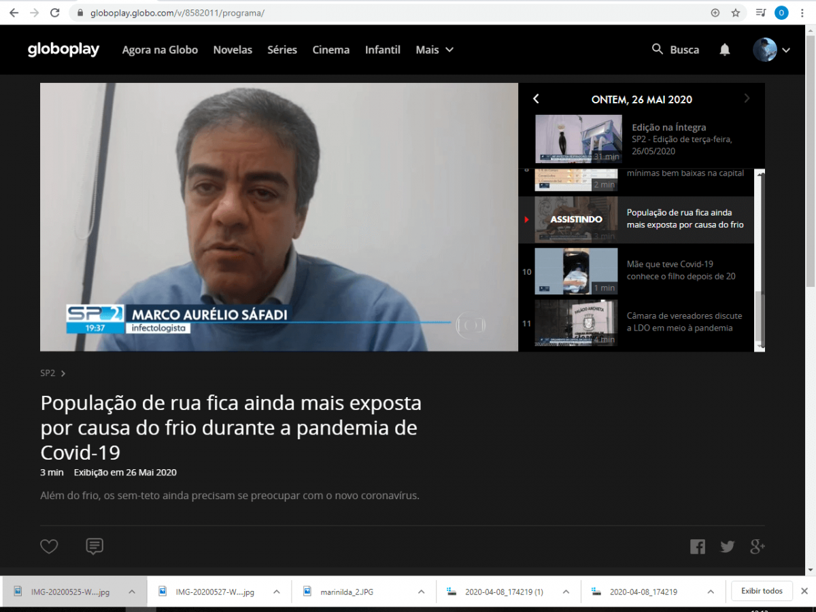Click the globoplay logo

tap(63, 50)
